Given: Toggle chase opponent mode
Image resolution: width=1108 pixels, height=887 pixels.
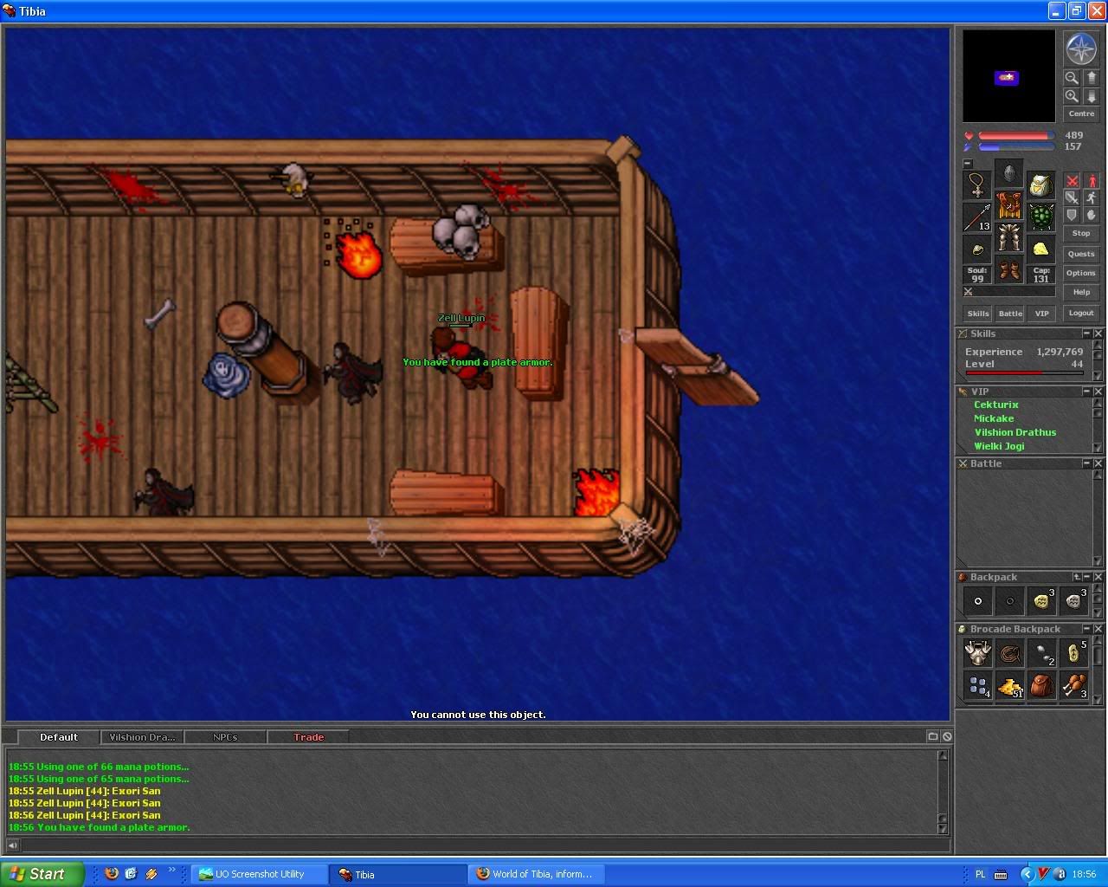Looking at the screenshot, I should (1092, 197).
